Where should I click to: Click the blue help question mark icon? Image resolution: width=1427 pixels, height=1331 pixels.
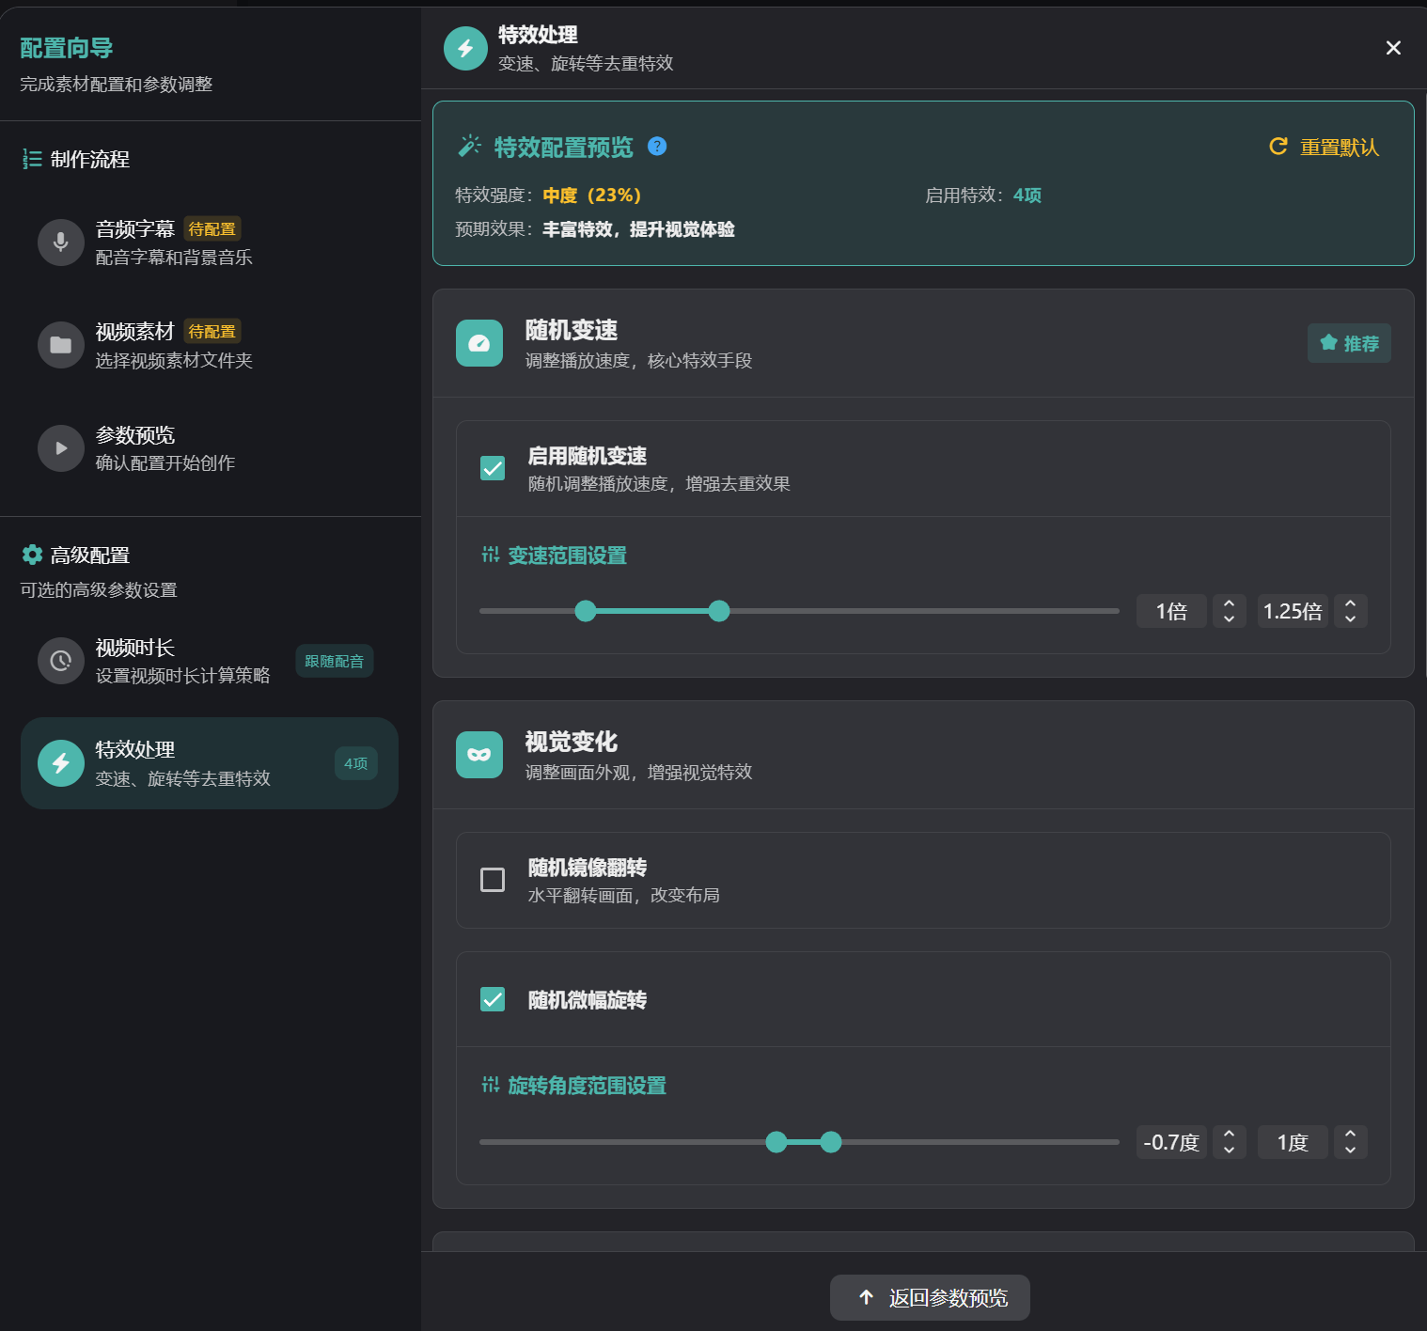click(657, 147)
